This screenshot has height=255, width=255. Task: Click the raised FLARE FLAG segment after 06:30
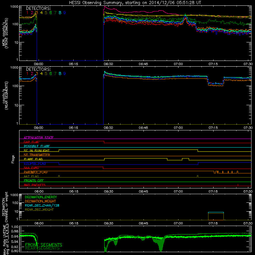point(136,158)
